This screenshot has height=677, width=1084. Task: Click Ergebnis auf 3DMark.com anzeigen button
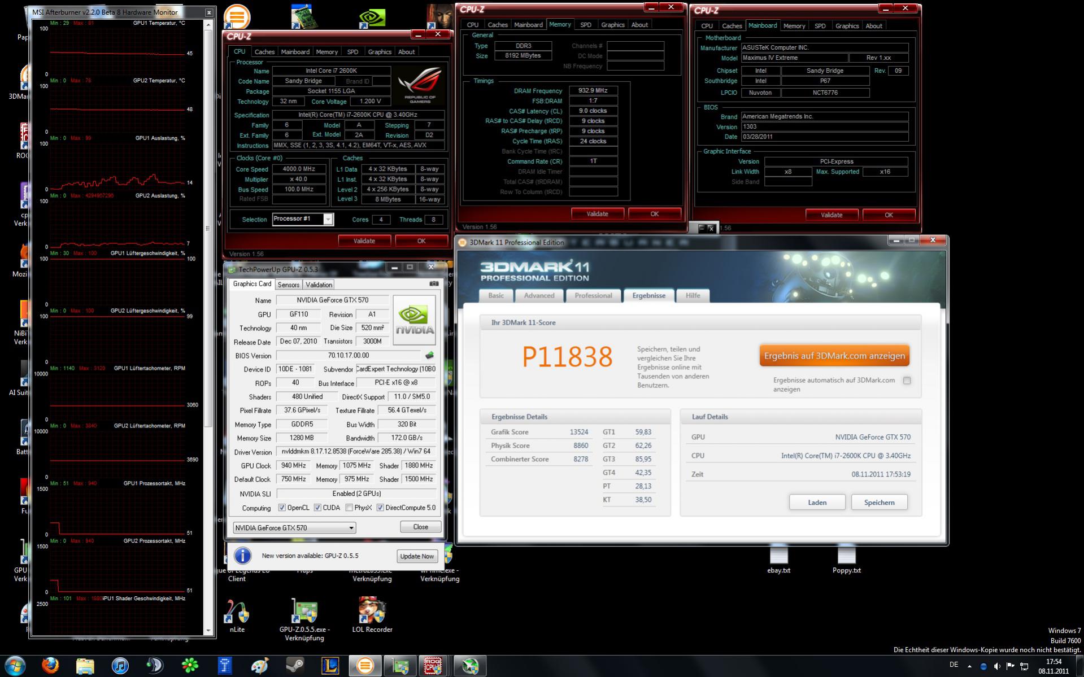point(834,356)
